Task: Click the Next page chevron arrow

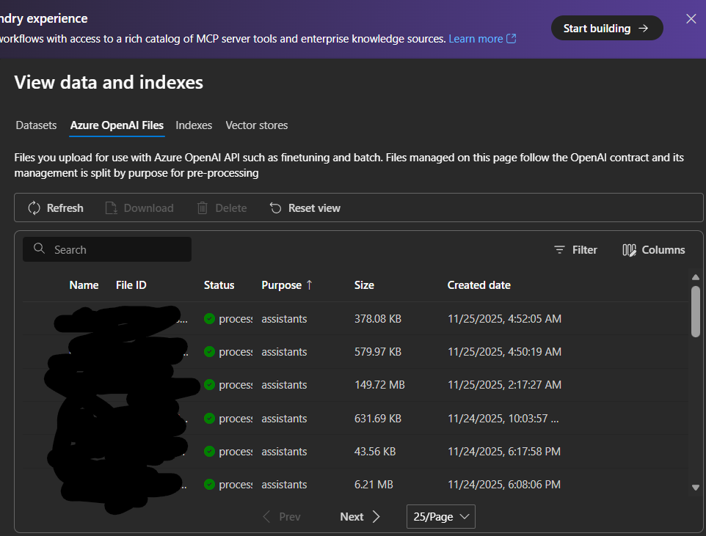Action: point(376,517)
